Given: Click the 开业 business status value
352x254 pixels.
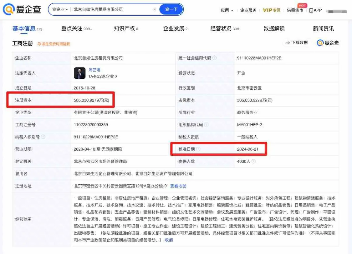Looking at the screenshot, I should (x=241, y=73).
